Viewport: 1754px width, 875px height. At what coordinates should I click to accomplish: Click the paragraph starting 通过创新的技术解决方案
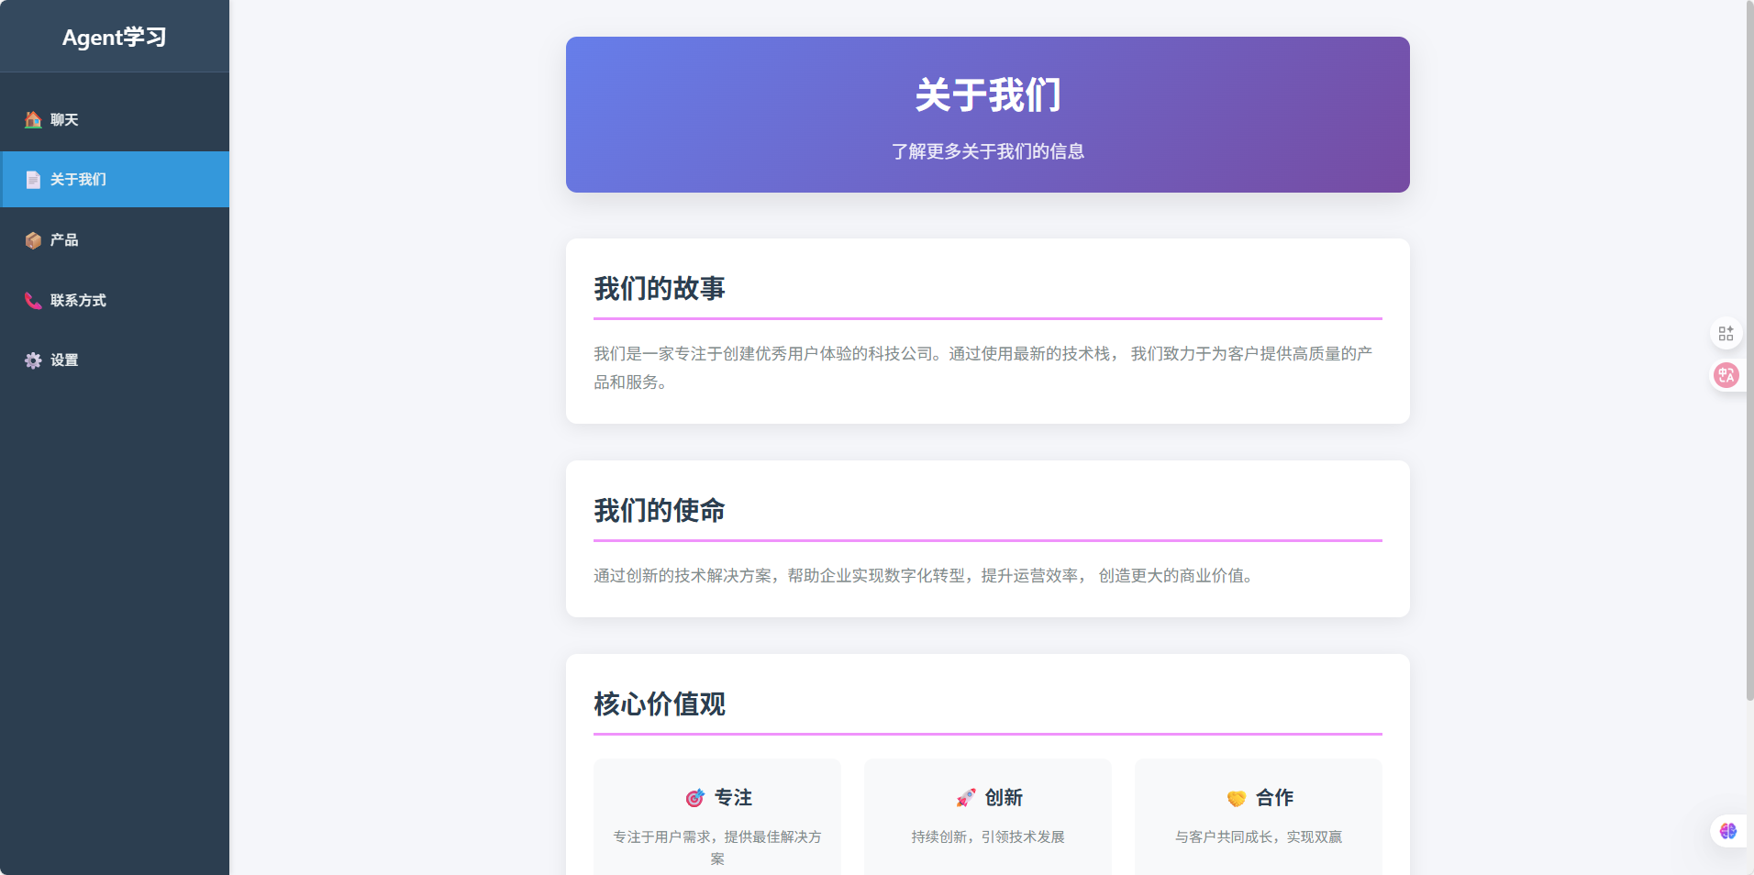(924, 576)
